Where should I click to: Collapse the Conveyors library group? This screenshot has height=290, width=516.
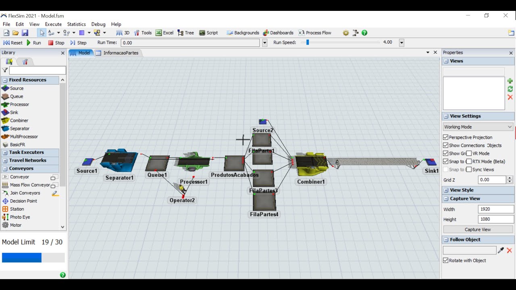(x=5, y=169)
